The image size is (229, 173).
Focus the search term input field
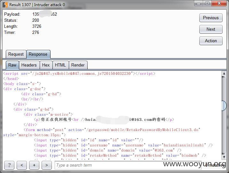coord(128,165)
